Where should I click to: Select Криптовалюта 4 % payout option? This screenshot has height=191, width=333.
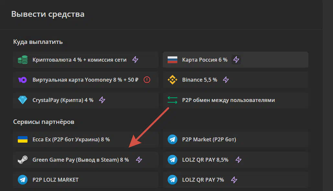pyautogui.click(x=85, y=60)
